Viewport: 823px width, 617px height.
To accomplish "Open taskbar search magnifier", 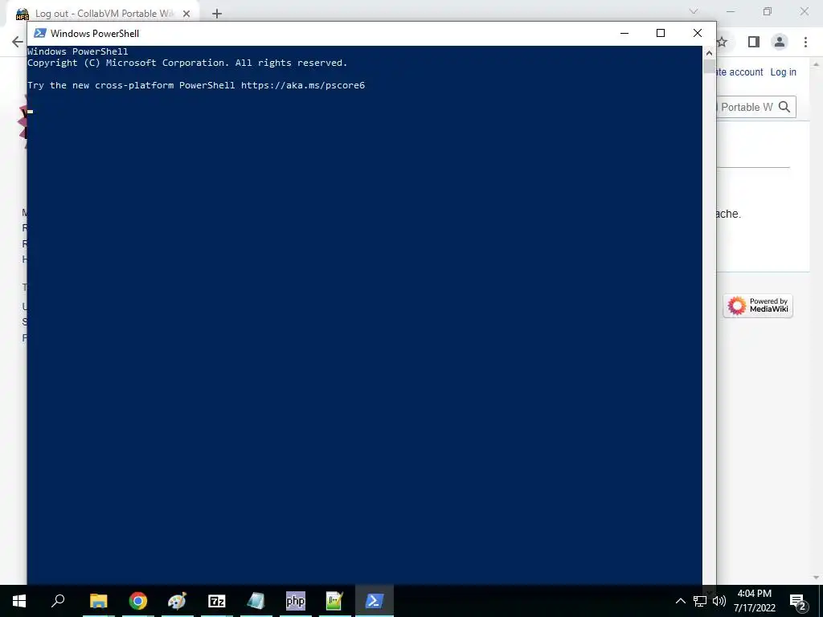I will coord(58,601).
